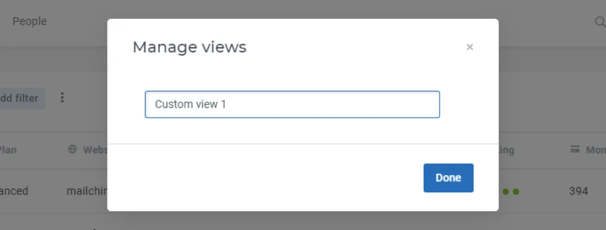Open the three-dot more options menu
Screen dimensions: 606x230
(62, 98)
